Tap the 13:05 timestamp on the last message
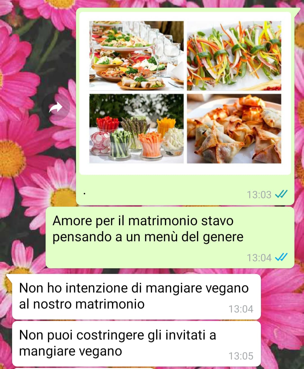This screenshot has height=369, width=304. [241, 356]
